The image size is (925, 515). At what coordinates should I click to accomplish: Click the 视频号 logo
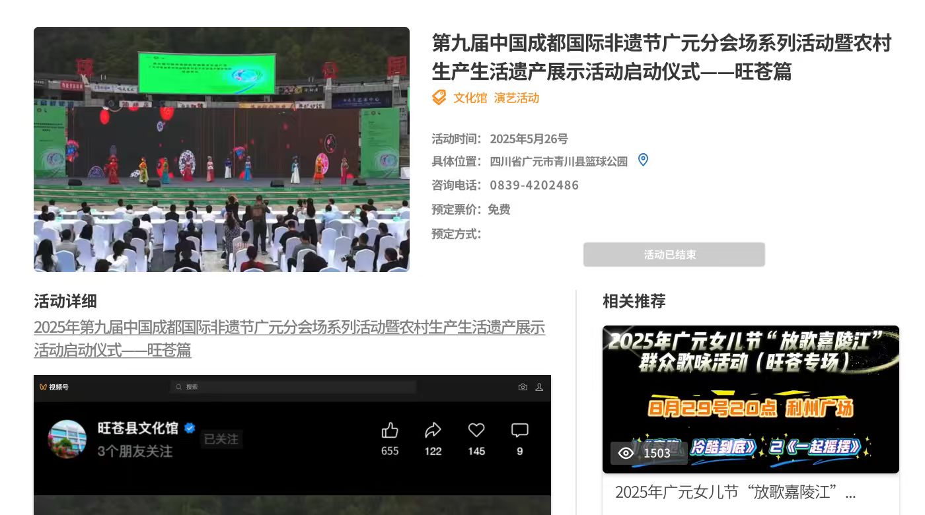[54, 387]
